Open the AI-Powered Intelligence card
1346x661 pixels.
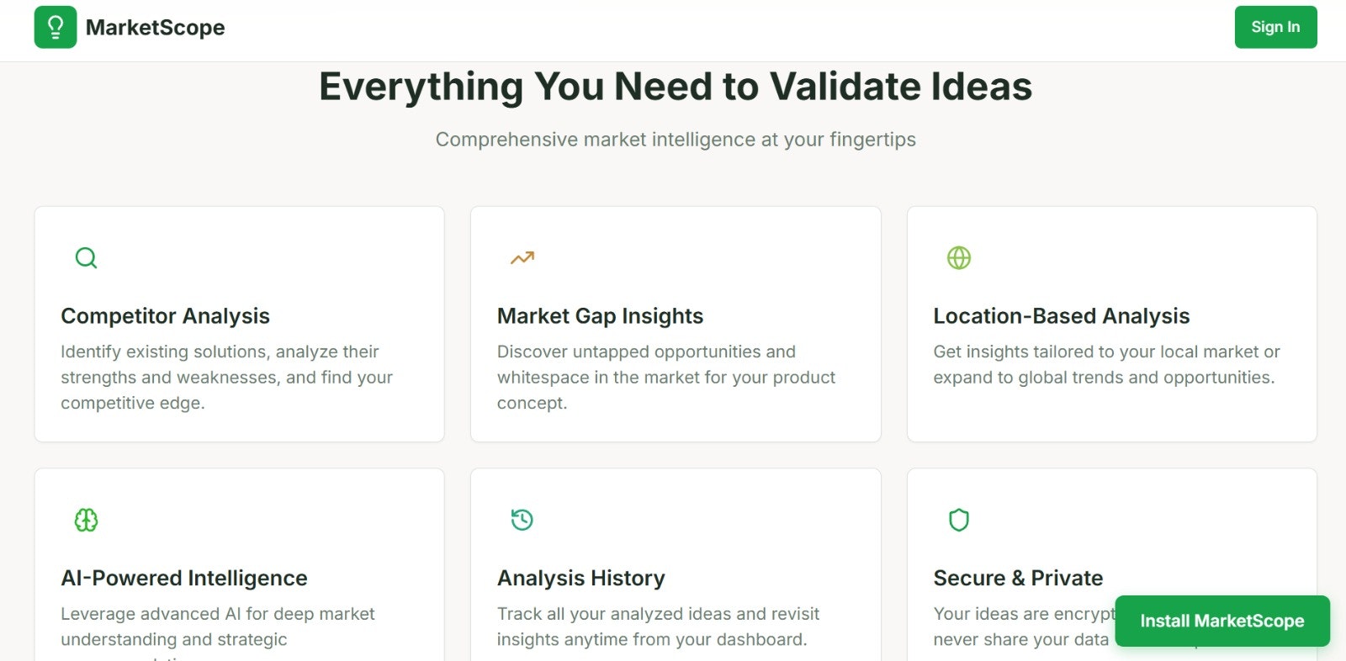[239, 563]
